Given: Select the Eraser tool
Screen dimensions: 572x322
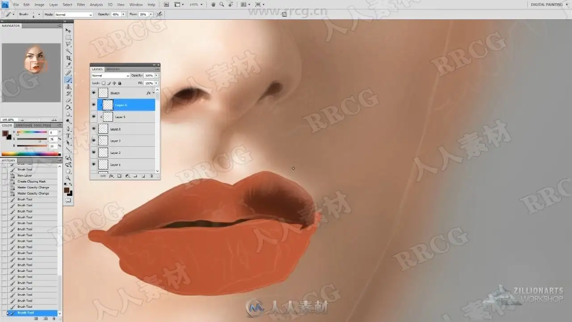Looking at the screenshot, I should click(68, 101).
